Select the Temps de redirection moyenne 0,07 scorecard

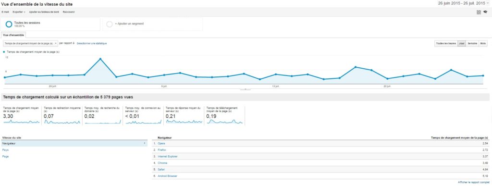click(x=62, y=115)
